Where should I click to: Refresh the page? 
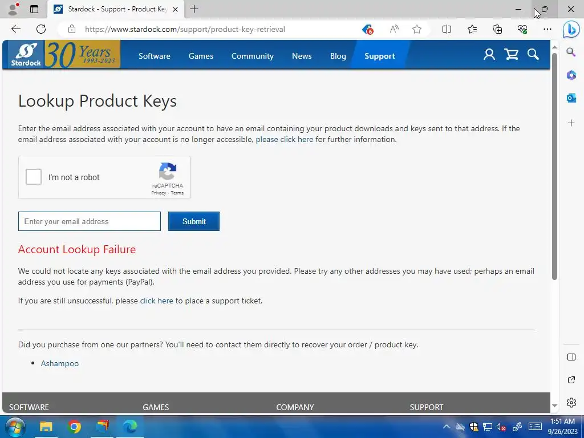(41, 29)
